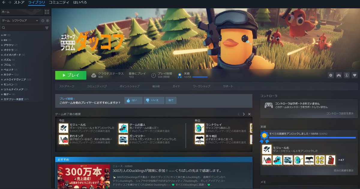Image resolution: width=360 pixels, height=189 pixels.
Task: Open the はいぺろ profile menu
Action: click(x=80, y=3)
